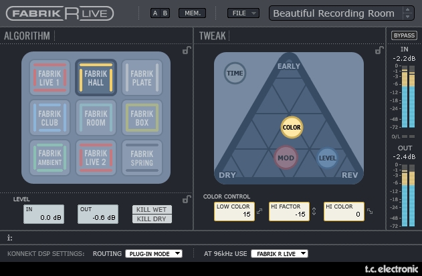Screen dimensions: 422x276
Task: Click the HI FACTOR value box
Action: coord(289,211)
